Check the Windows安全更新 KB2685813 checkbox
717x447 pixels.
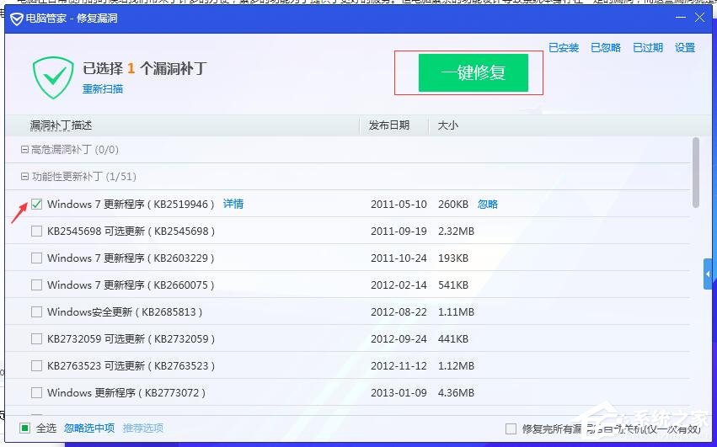[x=36, y=312]
